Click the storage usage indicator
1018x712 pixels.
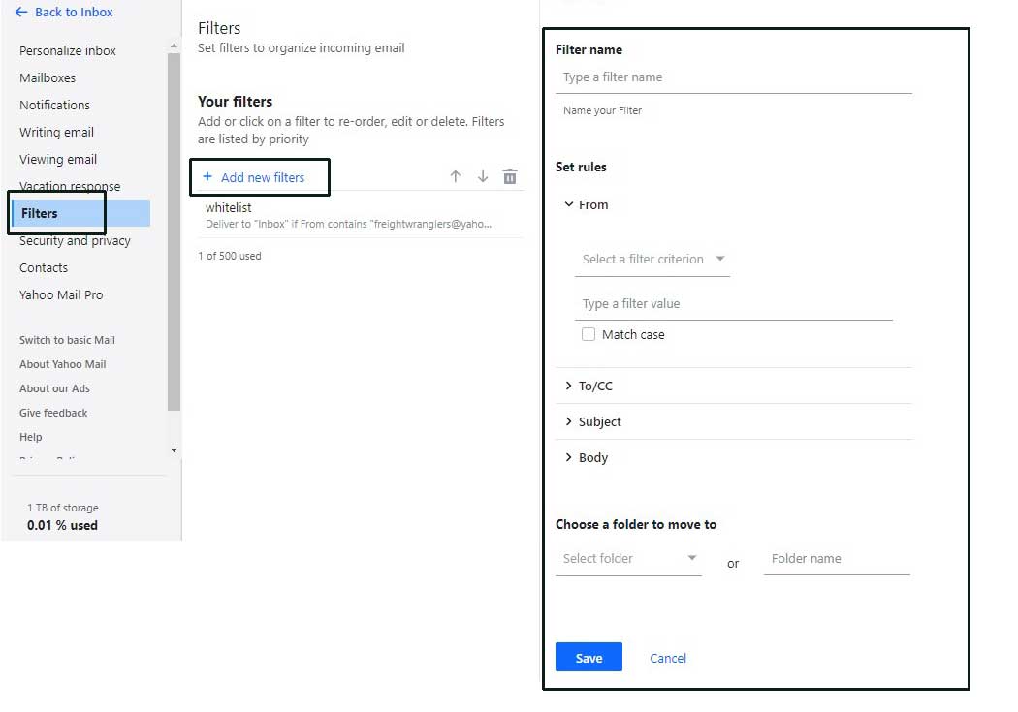[62, 516]
